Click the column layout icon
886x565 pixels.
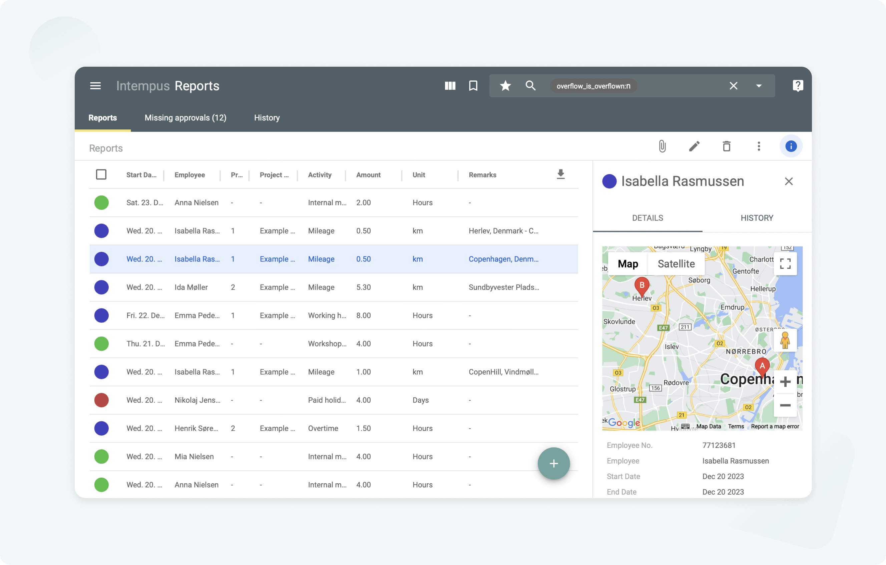click(x=450, y=86)
